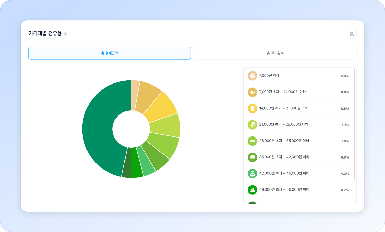Select the 7,000원 이하 coin icon
Screen dimensions: 385x232
pyautogui.click(x=252, y=76)
